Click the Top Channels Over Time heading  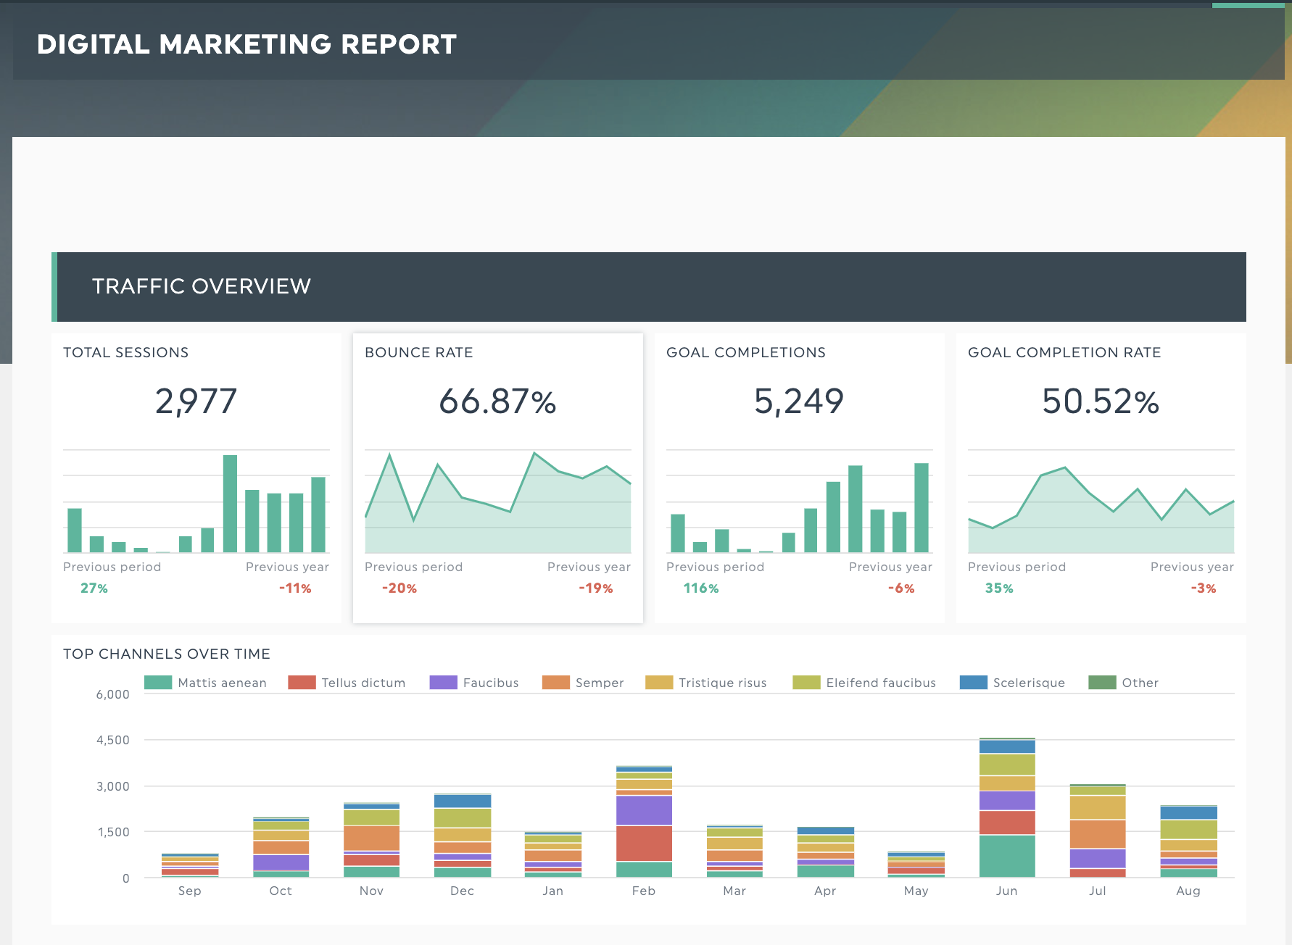[x=167, y=654]
